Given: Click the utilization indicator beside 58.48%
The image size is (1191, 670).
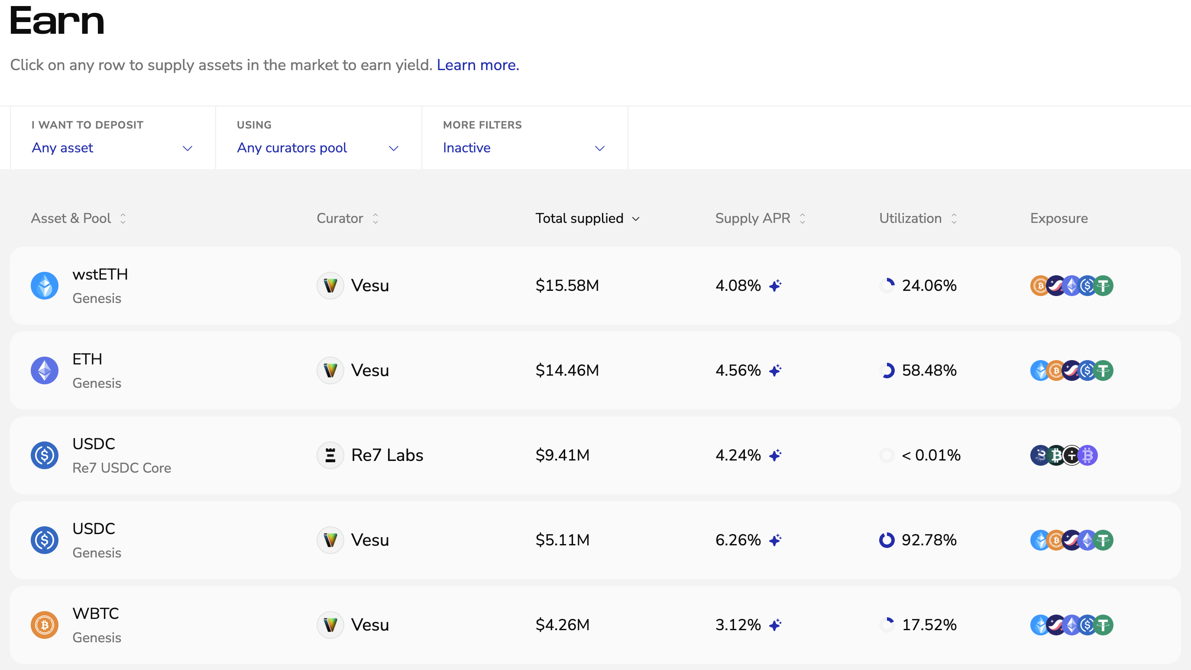Looking at the screenshot, I should (x=887, y=370).
